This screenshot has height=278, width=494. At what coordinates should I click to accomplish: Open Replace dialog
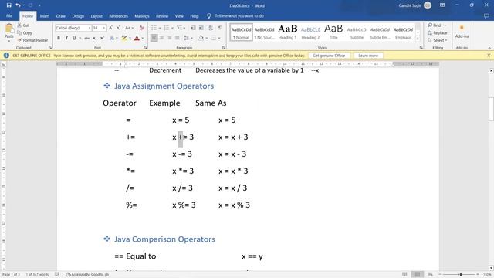click(438, 32)
